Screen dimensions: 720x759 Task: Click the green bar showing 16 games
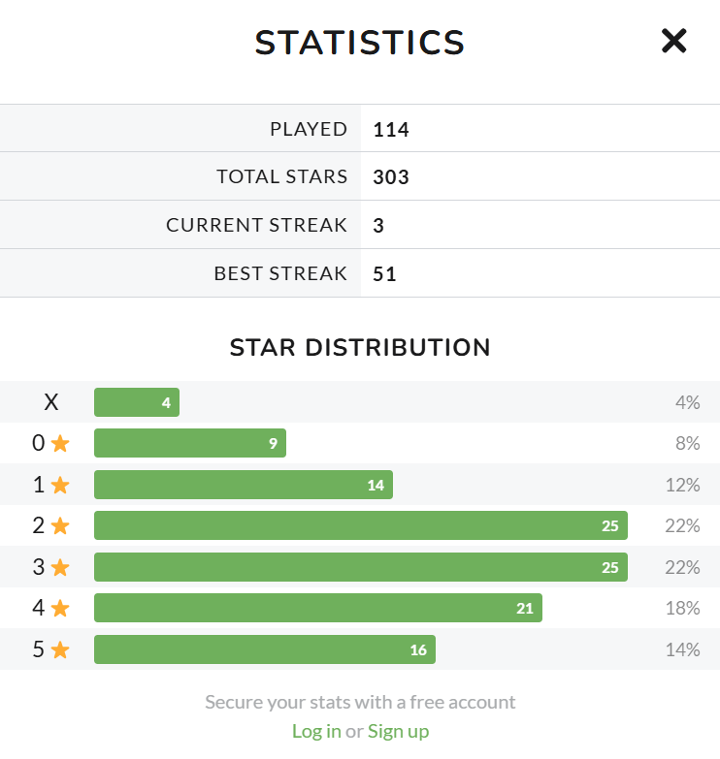pos(264,649)
